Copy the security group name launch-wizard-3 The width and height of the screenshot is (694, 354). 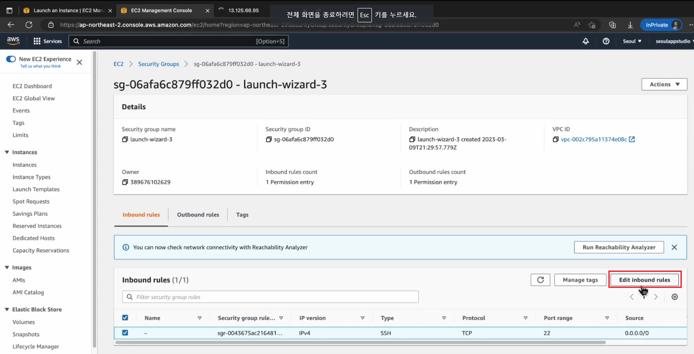(x=125, y=139)
